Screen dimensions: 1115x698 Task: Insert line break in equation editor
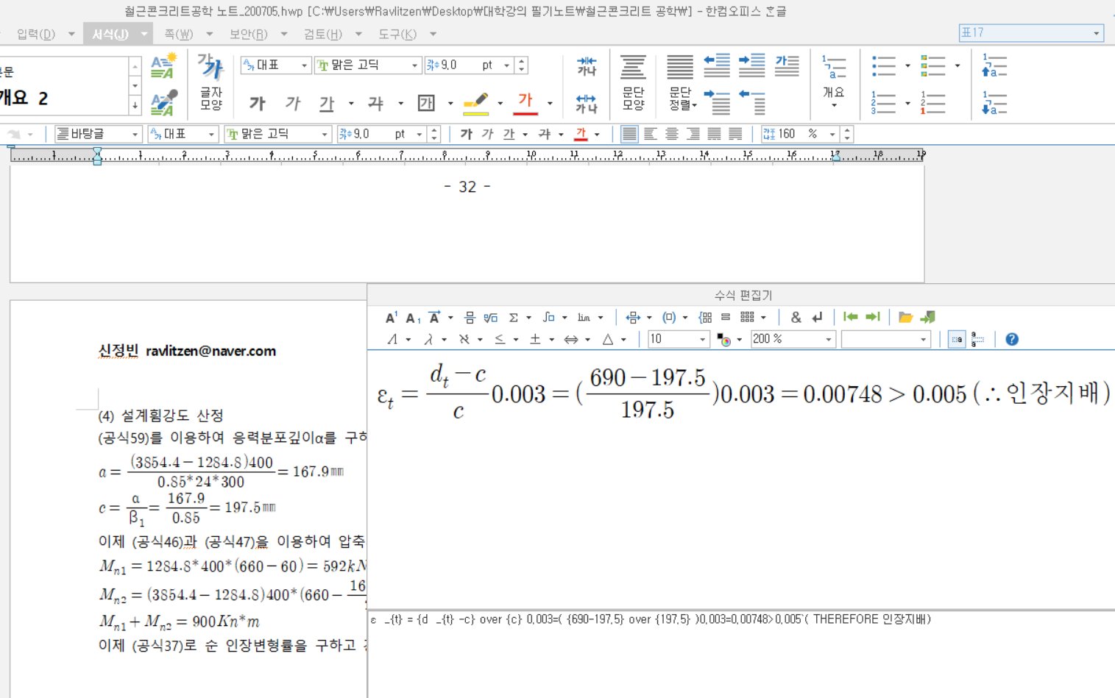point(817,317)
